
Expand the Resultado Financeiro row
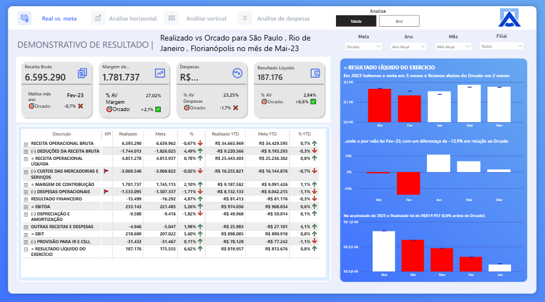click(x=26, y=200)
